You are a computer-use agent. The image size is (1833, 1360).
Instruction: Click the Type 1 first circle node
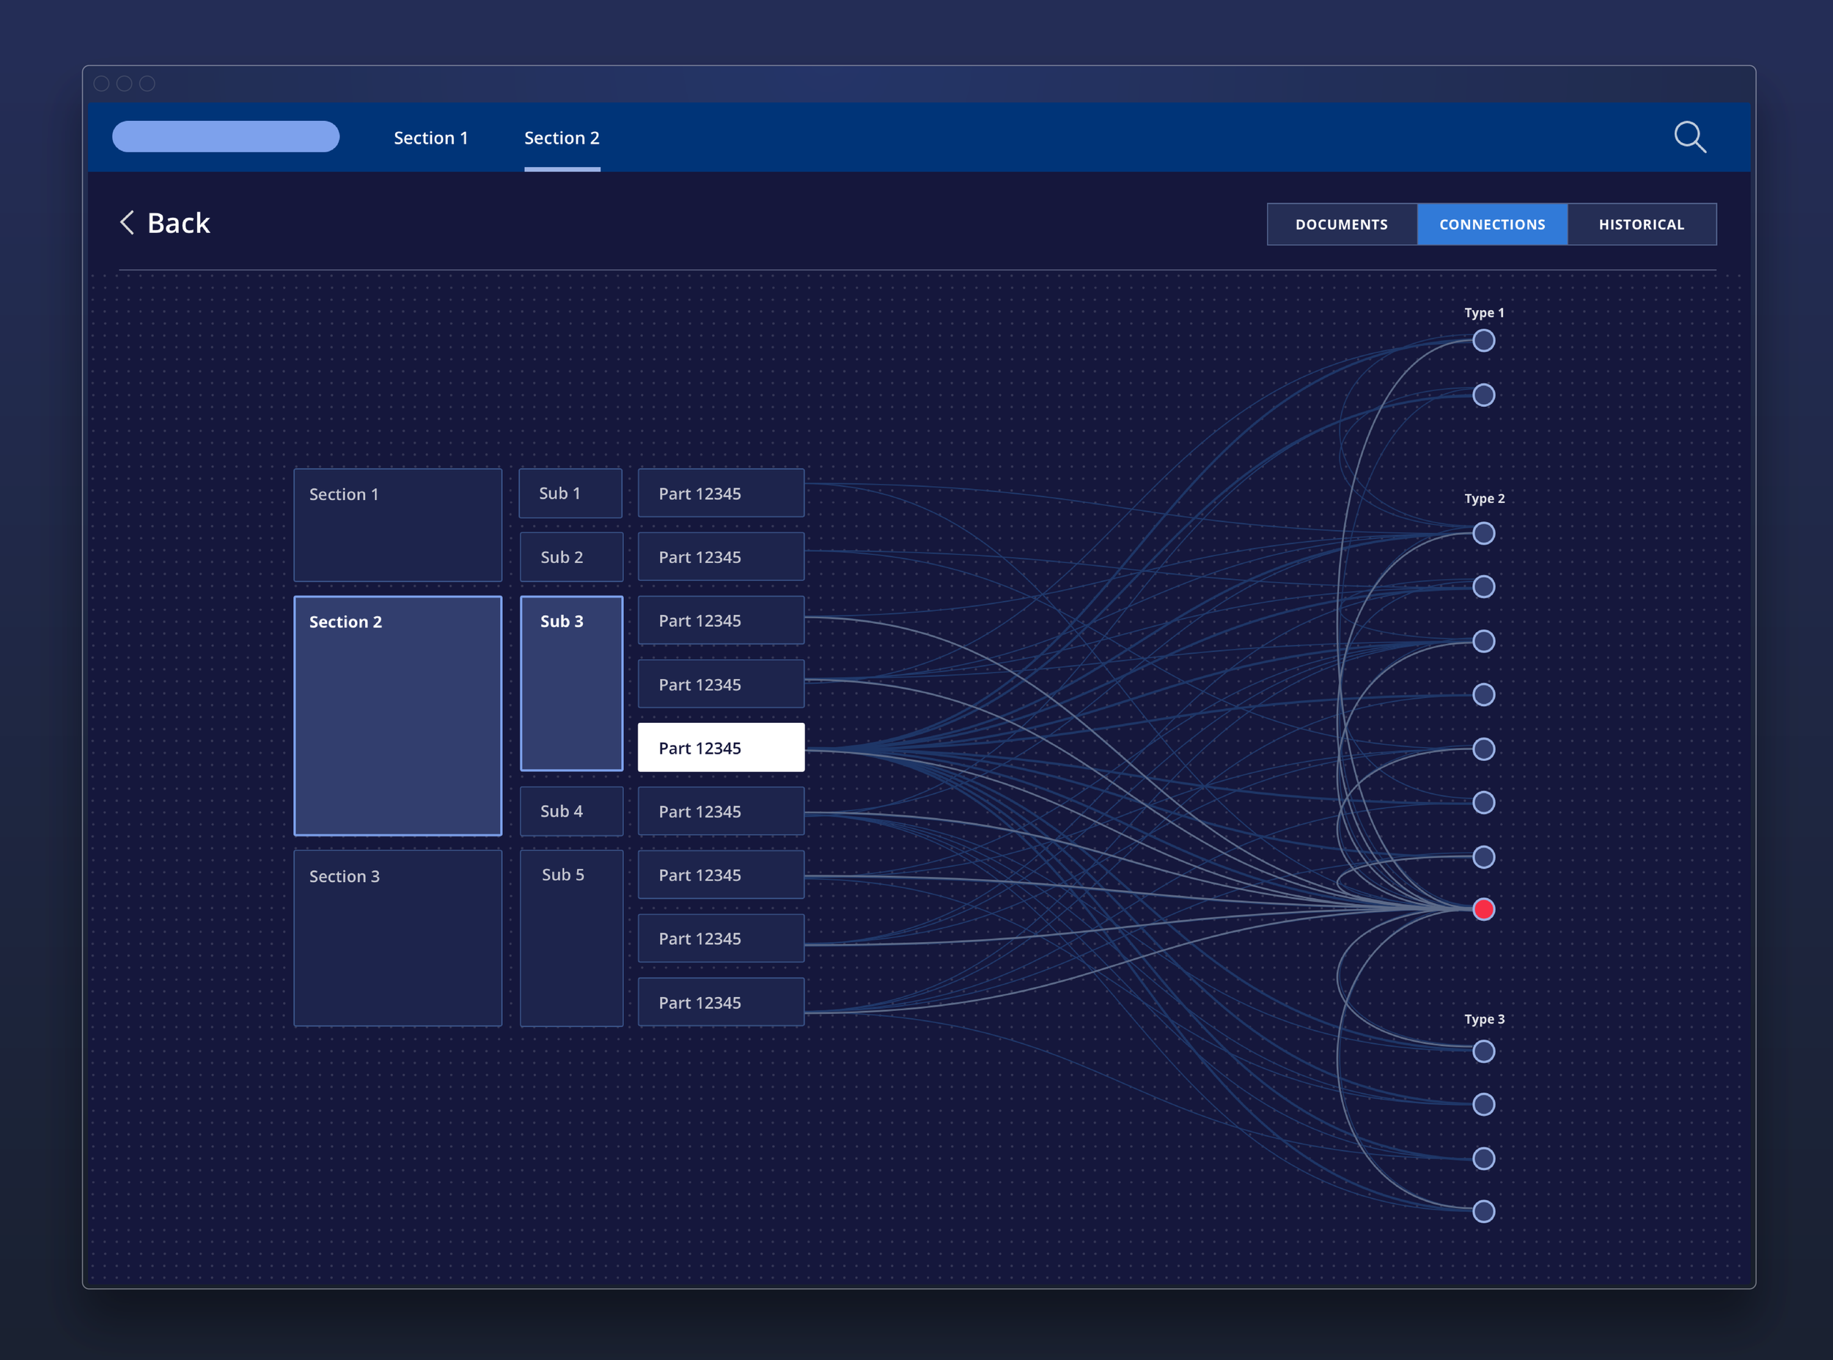point(1482,340)
